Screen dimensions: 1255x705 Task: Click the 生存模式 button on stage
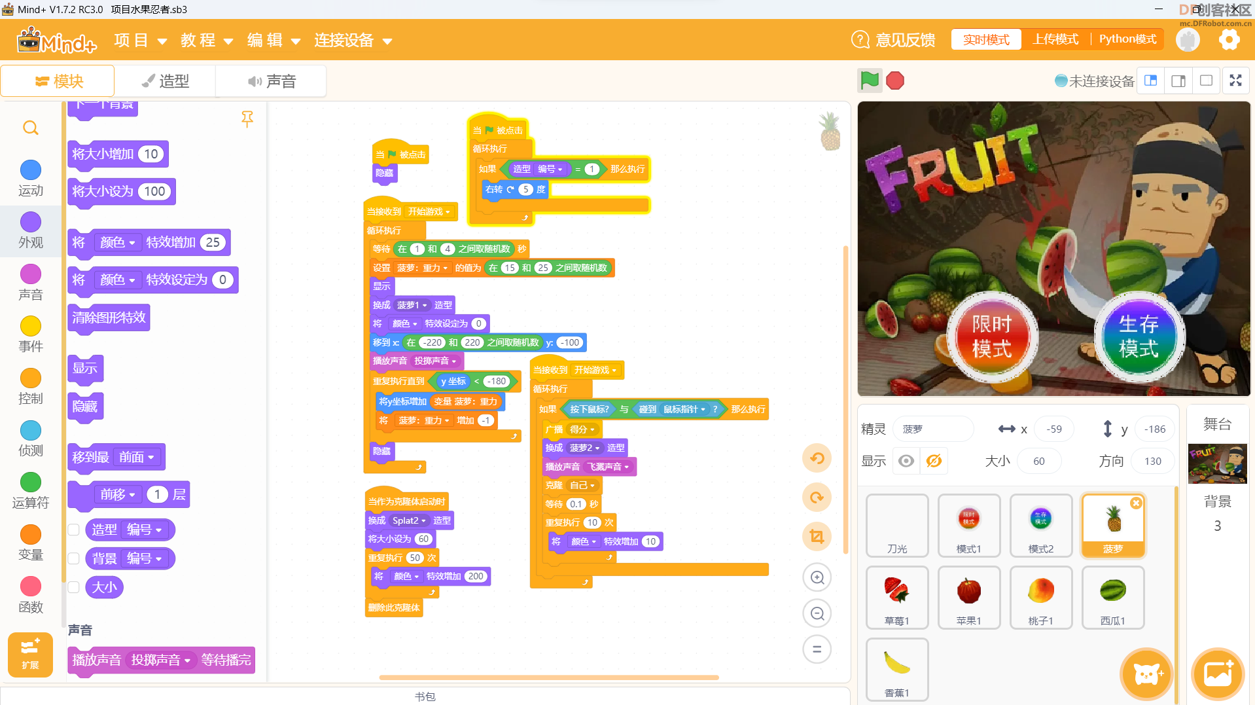[1139, 336]
